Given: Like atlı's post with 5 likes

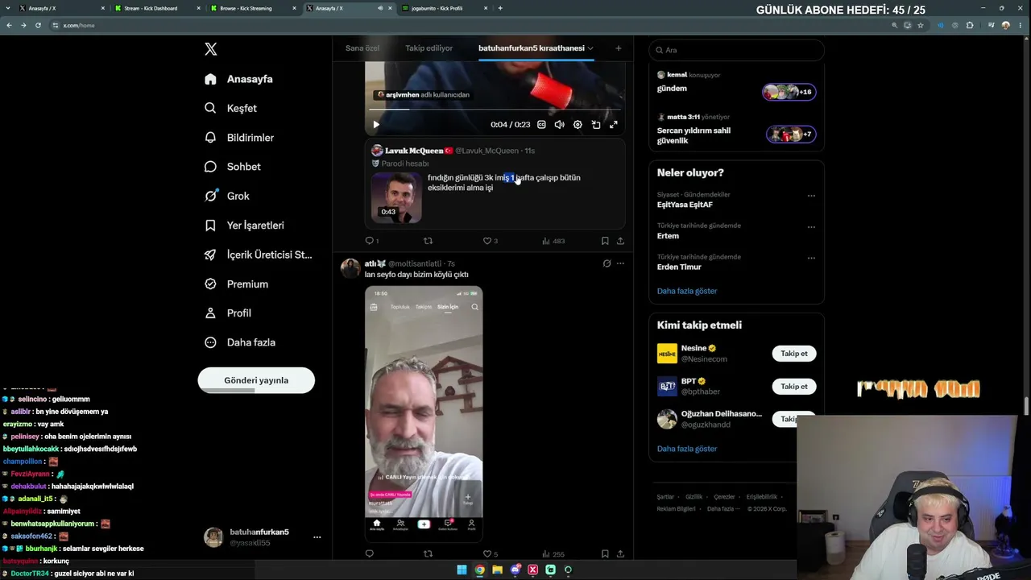Looking at the screenshot, I should coord(490,554).
